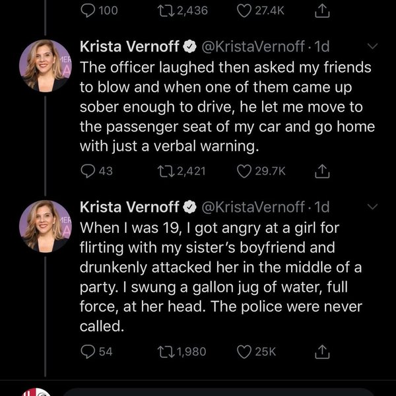Share the officer laughed tweet
The width and height of the screenshot is (396, 396).
(323, 172)
